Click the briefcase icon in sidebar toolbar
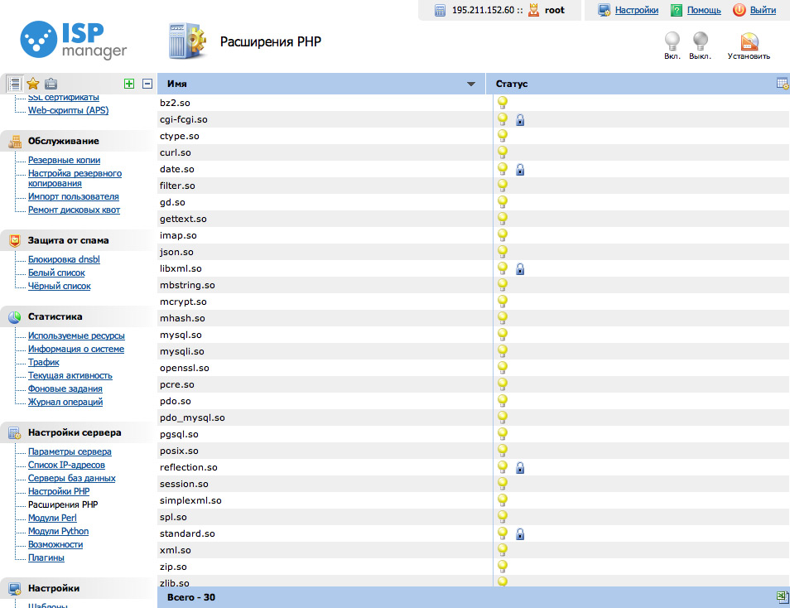The width and height of the screenshot is (790, 608). [51, 84]
